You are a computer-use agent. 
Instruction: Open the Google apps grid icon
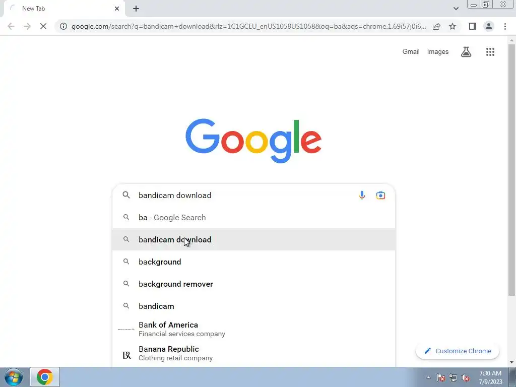(490, 52)
